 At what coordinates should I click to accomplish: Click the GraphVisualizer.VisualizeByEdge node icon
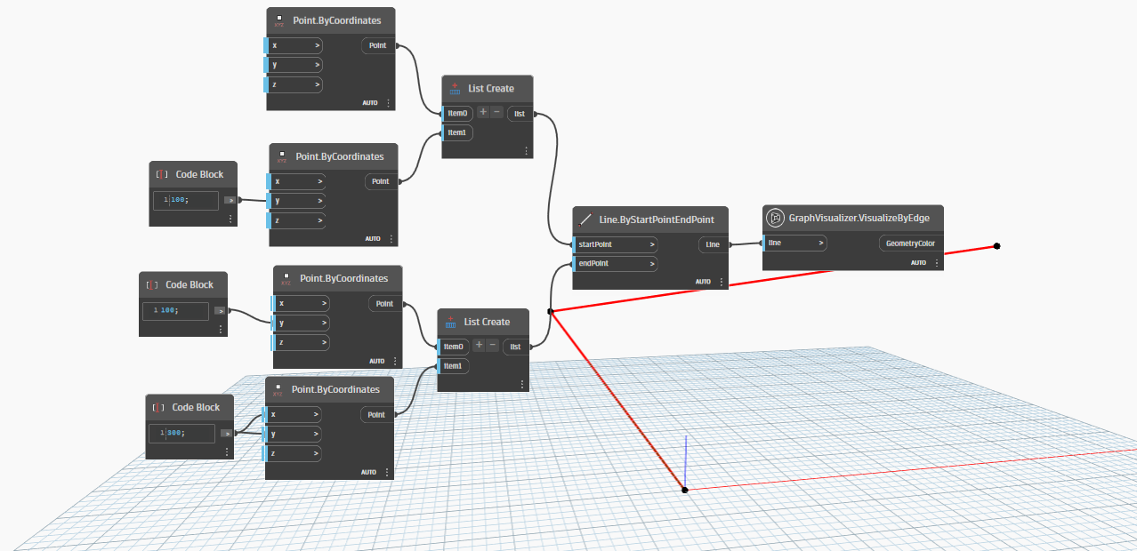pyautogui.click(x=775, y=218)
